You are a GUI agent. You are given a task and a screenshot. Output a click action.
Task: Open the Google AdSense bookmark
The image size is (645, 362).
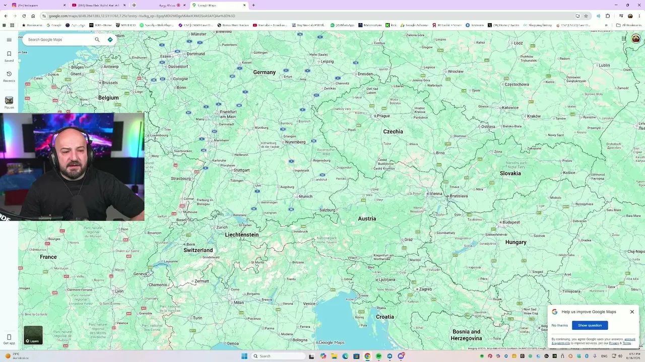[x=414, y=25]
